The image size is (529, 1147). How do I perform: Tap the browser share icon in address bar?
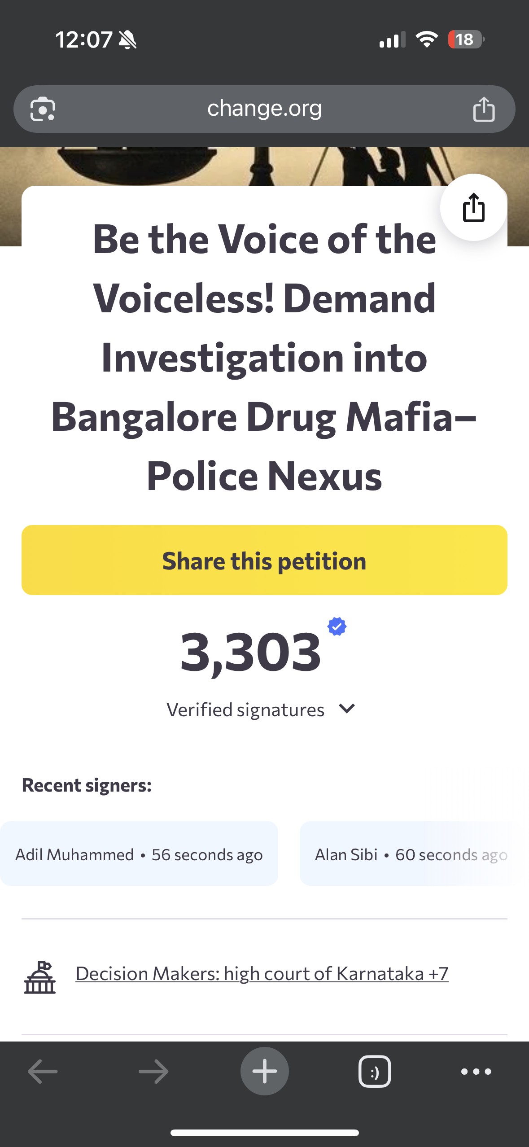click(484, 109)
